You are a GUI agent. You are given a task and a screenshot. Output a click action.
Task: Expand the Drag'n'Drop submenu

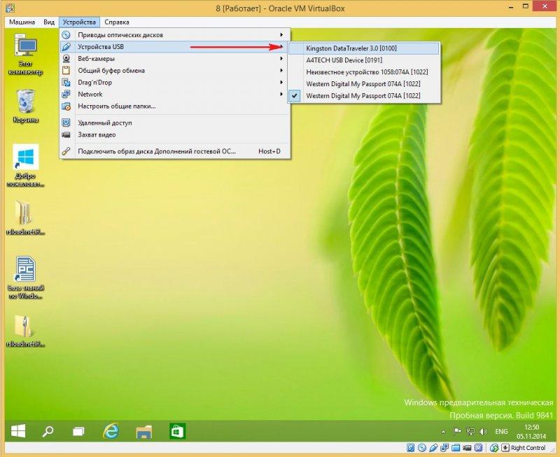(x=175, y=82)
